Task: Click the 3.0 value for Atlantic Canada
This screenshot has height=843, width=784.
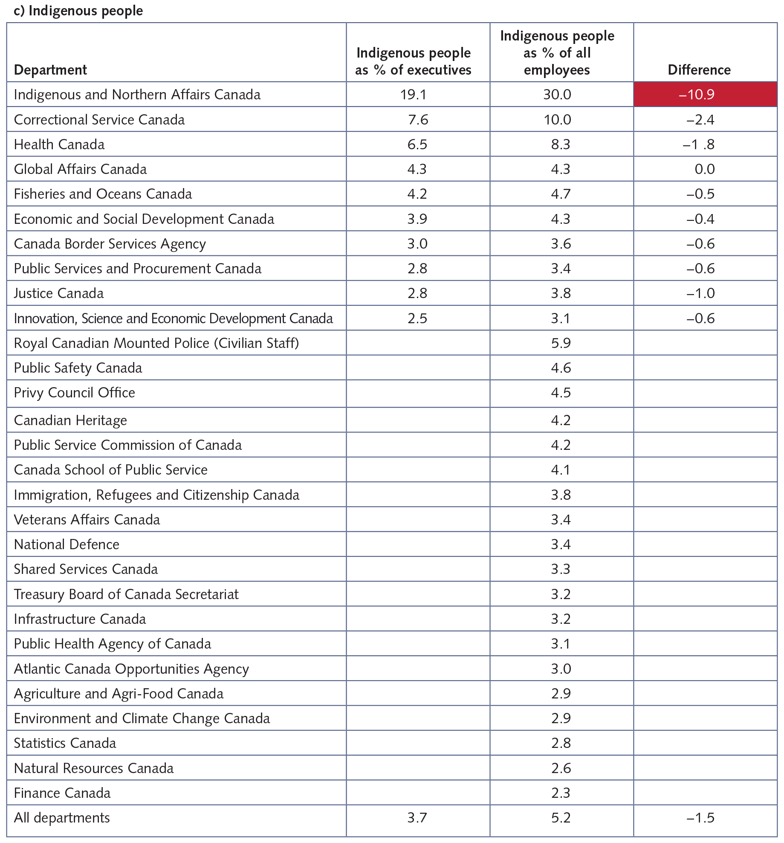Action: [561, 669]
